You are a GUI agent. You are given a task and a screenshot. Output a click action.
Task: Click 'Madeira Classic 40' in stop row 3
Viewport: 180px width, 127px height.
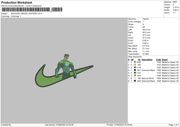(x=170, y=67)
